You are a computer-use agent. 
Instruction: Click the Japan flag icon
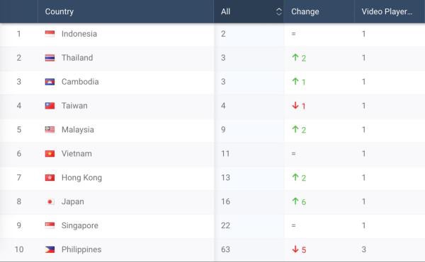point(50,201)
